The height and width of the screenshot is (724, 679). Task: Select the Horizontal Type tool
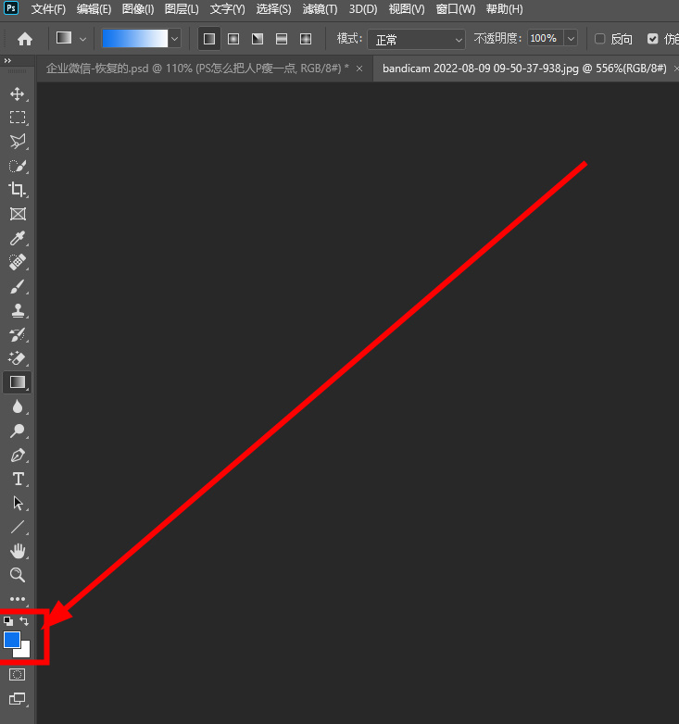pyautogui.click(x=17, y=479)
